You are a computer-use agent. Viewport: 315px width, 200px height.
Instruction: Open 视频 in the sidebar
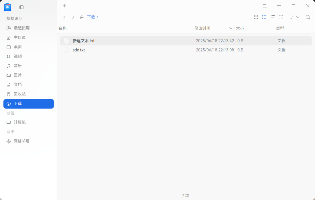(x=29, y=56)
